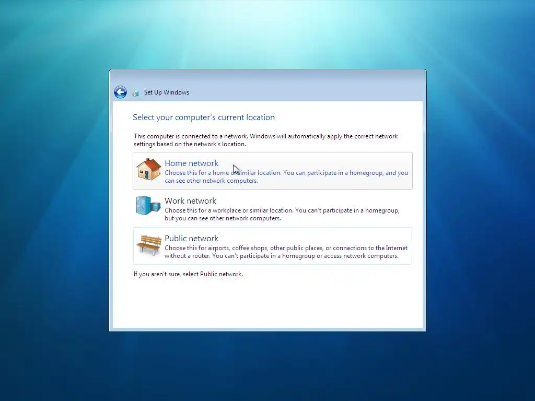Select the park bench icon for Public network
Viewport: 535px width, 401px height.
pyautogui.click(x=149, y=245)
